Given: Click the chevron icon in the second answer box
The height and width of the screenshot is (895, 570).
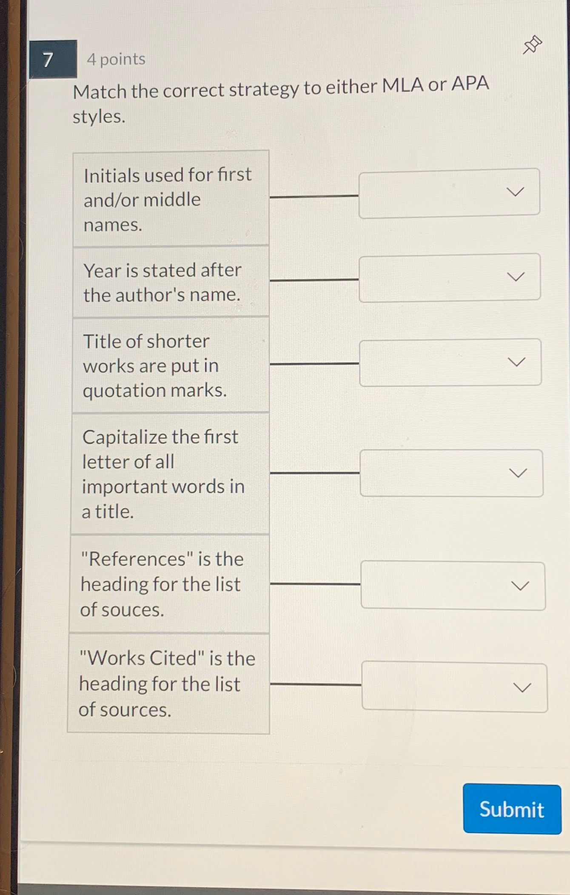Looking at the screenshot, I should click(516, 277).
